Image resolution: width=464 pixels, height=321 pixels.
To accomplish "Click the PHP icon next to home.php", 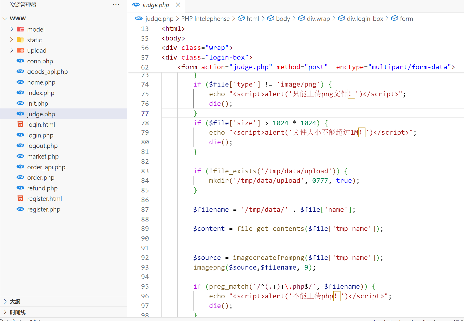I will [x=20, y=82].
